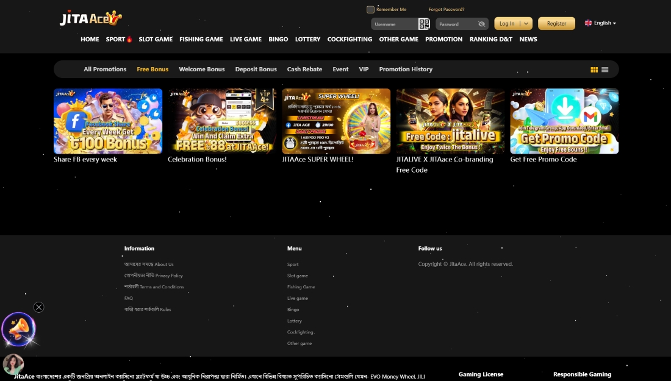This screenshot has height=381, width=671.
Task: Open the SLOT GAME menu
Action: pyautogui.click(x=156, y=39)
